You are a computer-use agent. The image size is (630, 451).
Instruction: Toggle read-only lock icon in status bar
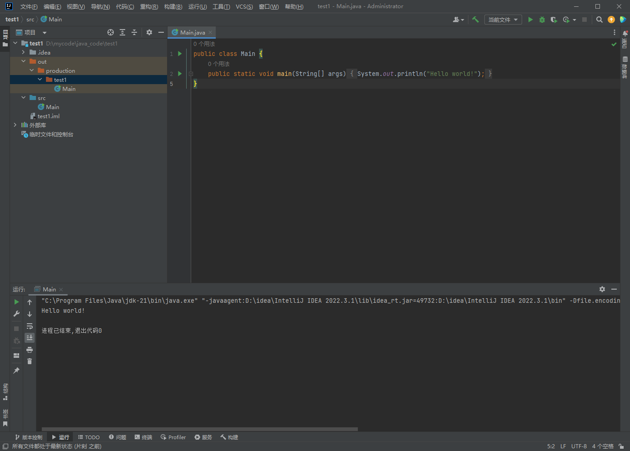point(621,446)
